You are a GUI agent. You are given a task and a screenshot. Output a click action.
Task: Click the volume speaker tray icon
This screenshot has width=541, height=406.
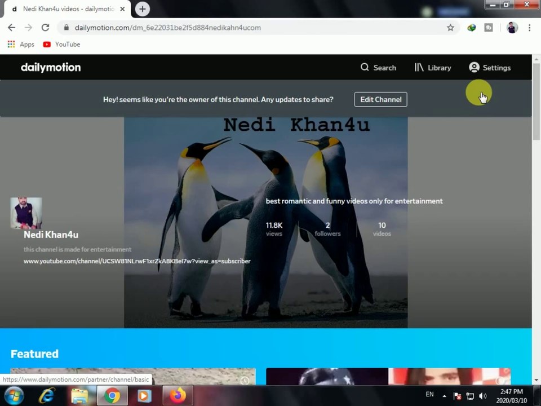(483, 396)
